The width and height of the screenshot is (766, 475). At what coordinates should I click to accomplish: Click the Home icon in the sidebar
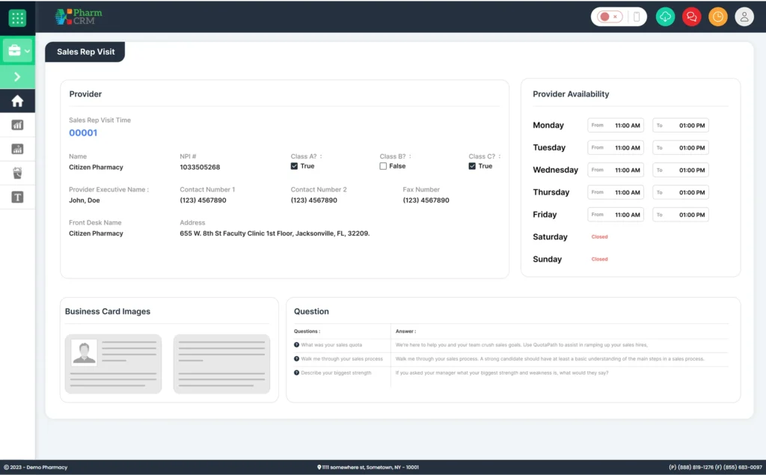(x=18, y=100)
